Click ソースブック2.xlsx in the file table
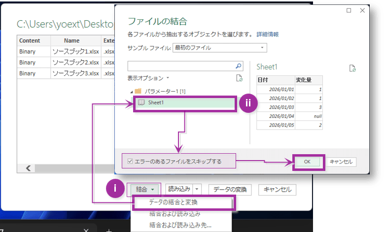The height and width of the screenshot is (232, 384). 76,63
